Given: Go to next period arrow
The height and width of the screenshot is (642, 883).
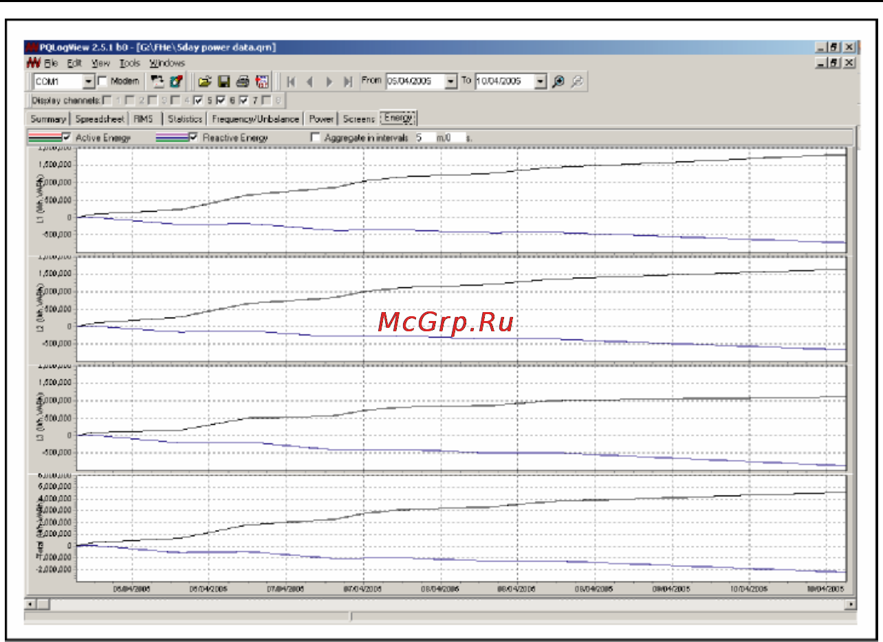Looking at the screenshot, I should (329, 81).
